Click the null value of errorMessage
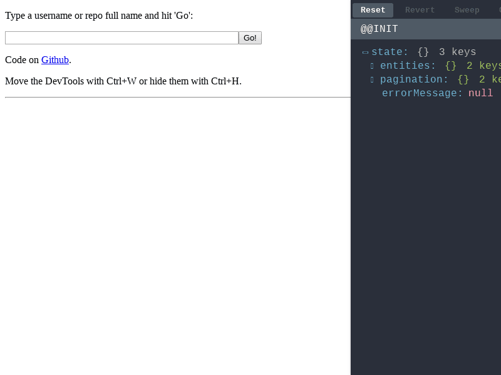 pyautogui.click(x=480, y=93)
